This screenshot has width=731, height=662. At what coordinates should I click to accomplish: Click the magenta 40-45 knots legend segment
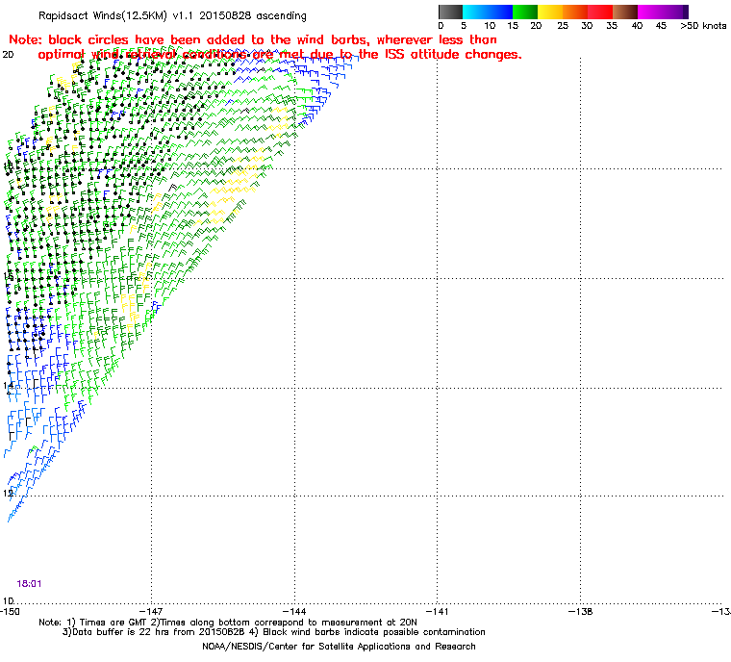click(650, 12)
